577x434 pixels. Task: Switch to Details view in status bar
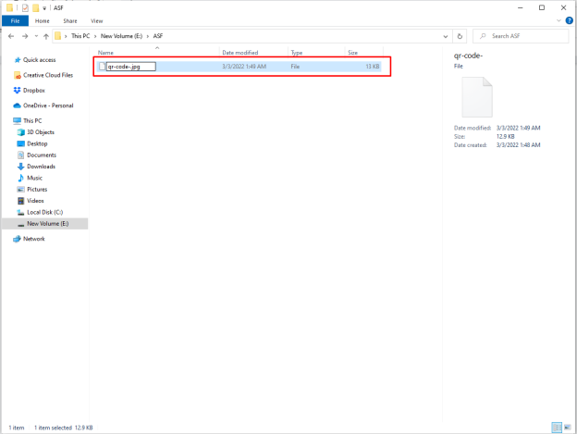click(557, 427)
